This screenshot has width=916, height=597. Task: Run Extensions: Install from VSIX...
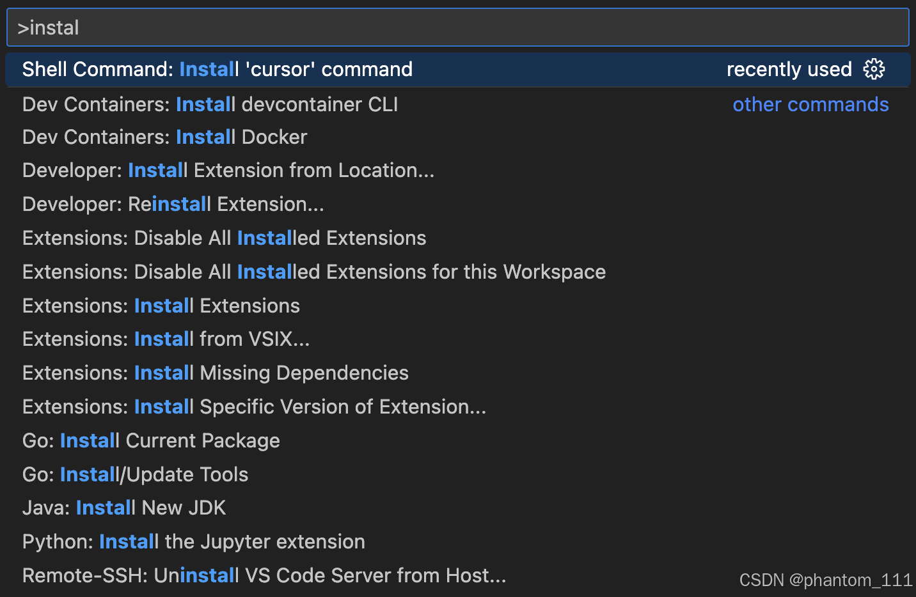point(458,339)
